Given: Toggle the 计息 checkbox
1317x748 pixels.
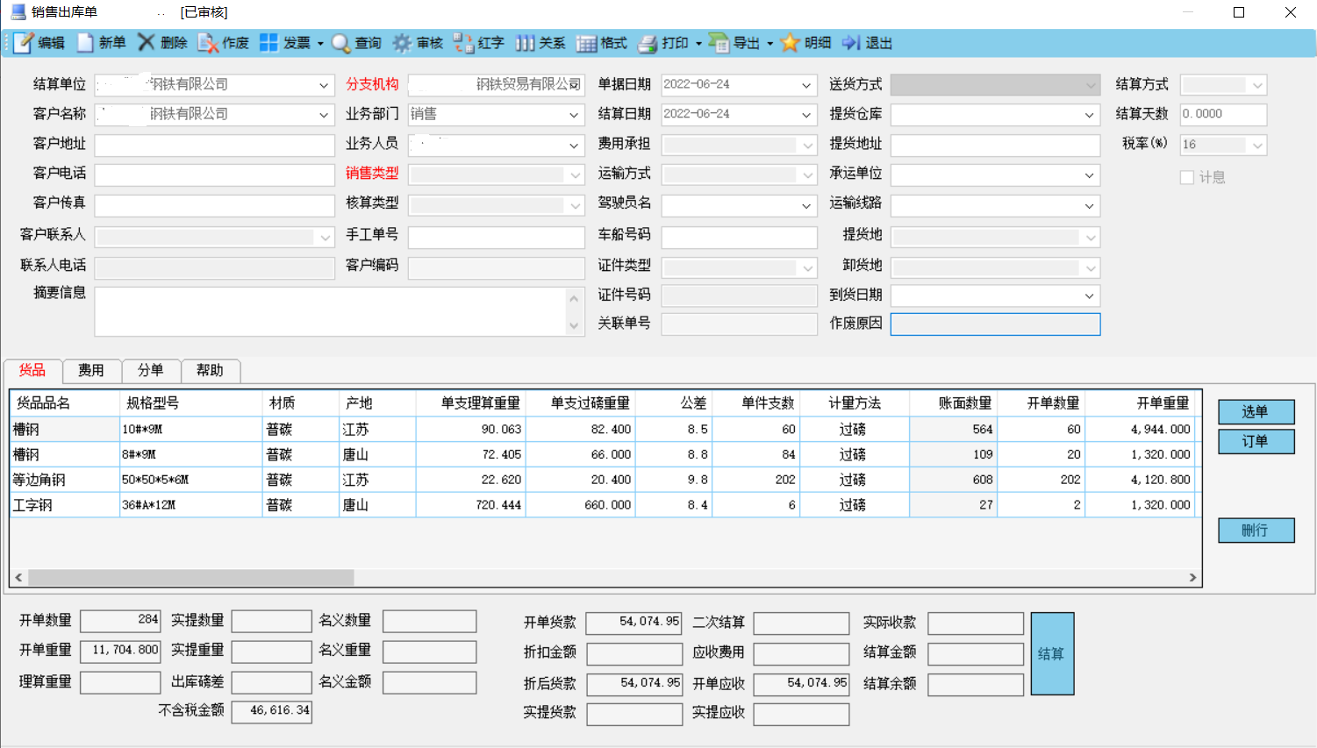Looking at the screenshot, I should coord(1187,178).
